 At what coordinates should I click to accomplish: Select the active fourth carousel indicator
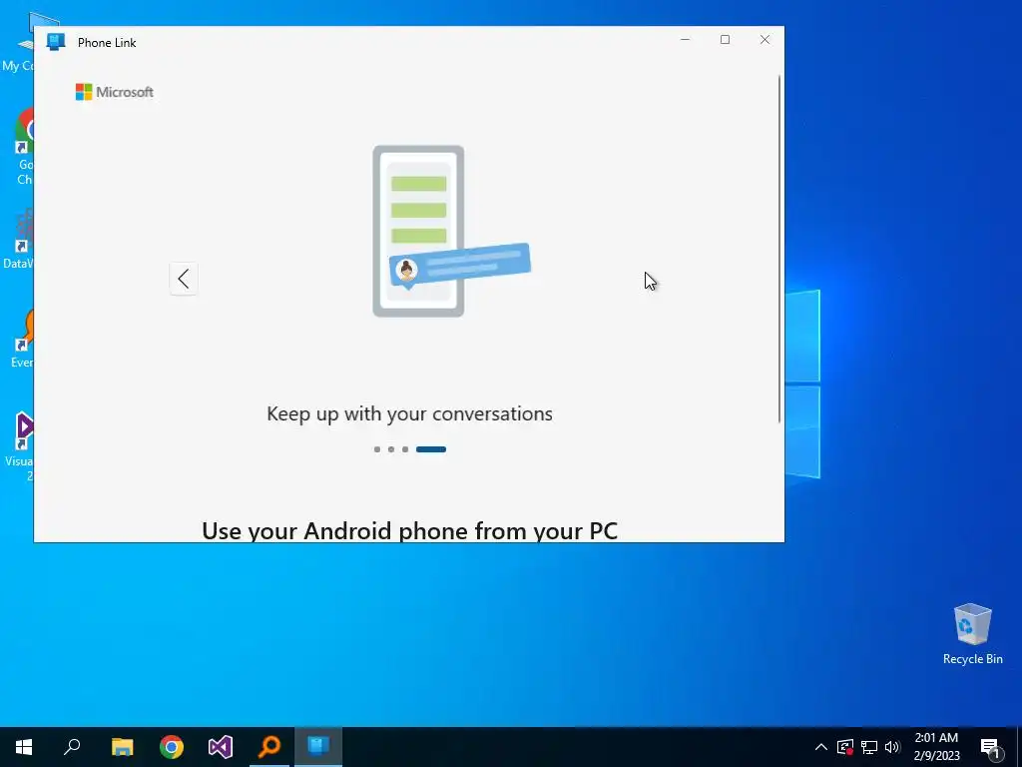pos(431,449)
